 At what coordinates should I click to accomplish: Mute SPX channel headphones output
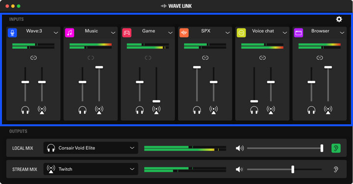(x=197, y=110)
